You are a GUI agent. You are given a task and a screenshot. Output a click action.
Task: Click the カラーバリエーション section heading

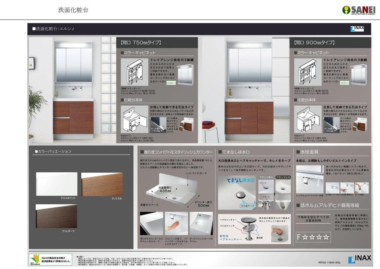[53, 151]
